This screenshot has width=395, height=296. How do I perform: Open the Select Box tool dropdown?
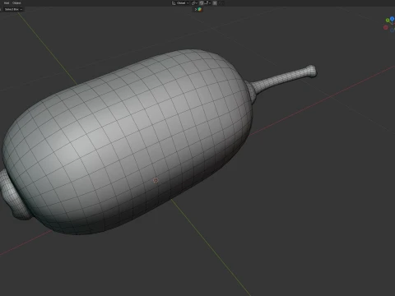pyautogui.click(x=13, y=9)
